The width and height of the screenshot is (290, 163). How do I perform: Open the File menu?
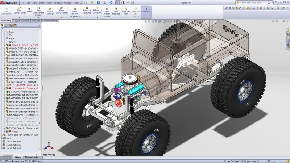[x=23, y=3]
